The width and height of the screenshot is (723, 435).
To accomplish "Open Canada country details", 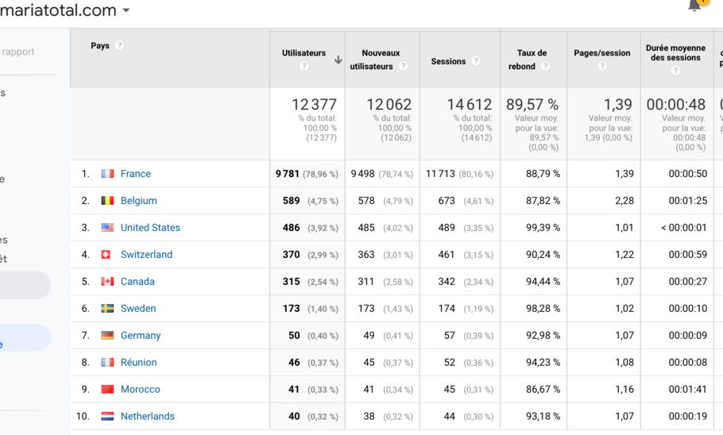I will pos(137,282).
